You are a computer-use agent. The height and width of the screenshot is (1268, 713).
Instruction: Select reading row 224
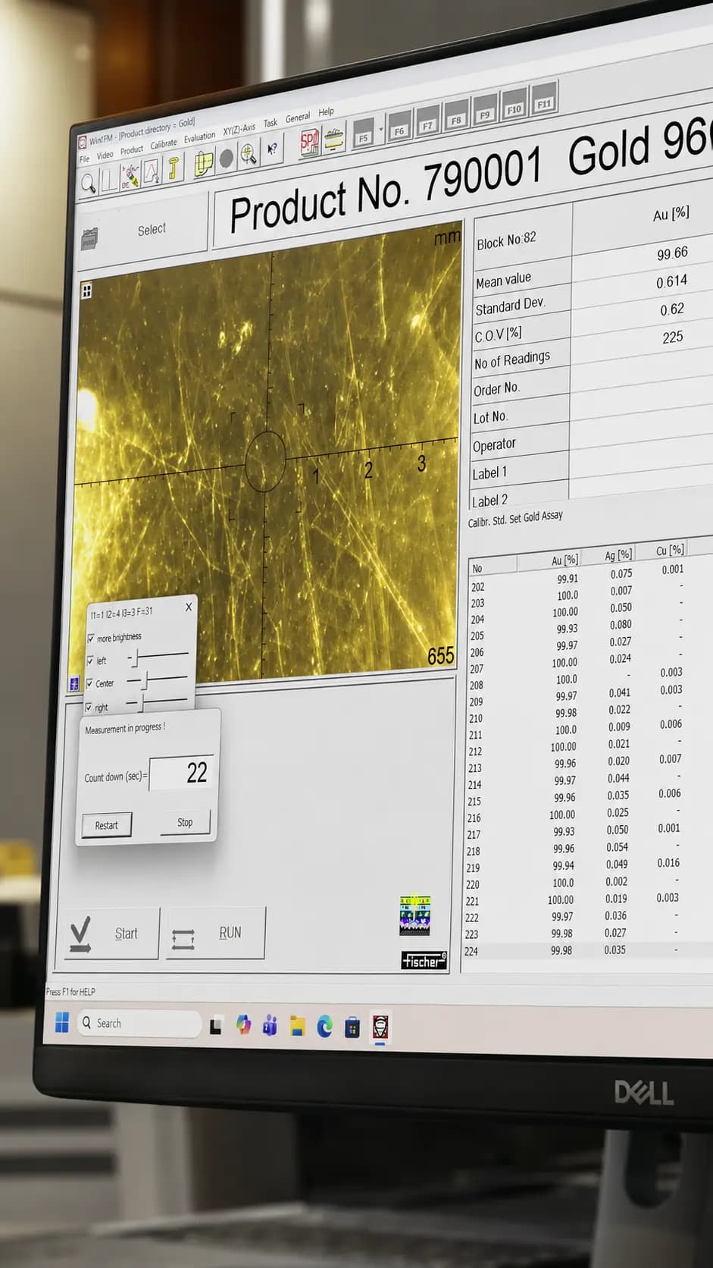587,950
